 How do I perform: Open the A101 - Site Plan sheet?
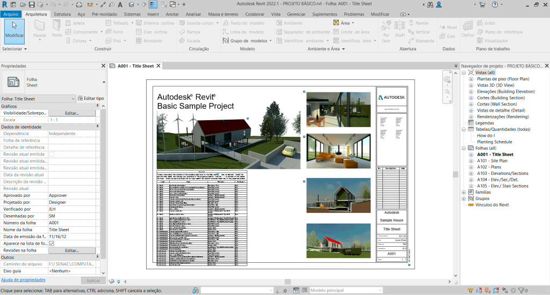(492, 161)
